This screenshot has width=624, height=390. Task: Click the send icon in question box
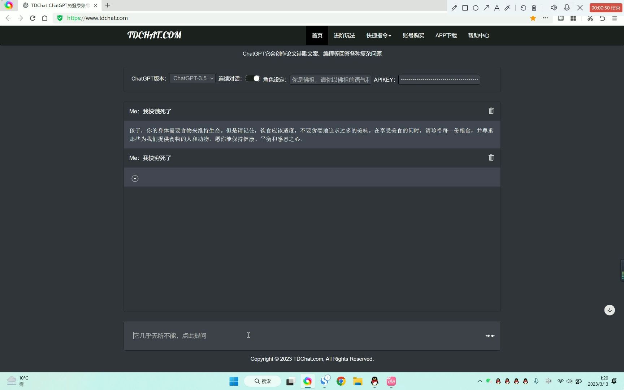click(x=490, y=336)
